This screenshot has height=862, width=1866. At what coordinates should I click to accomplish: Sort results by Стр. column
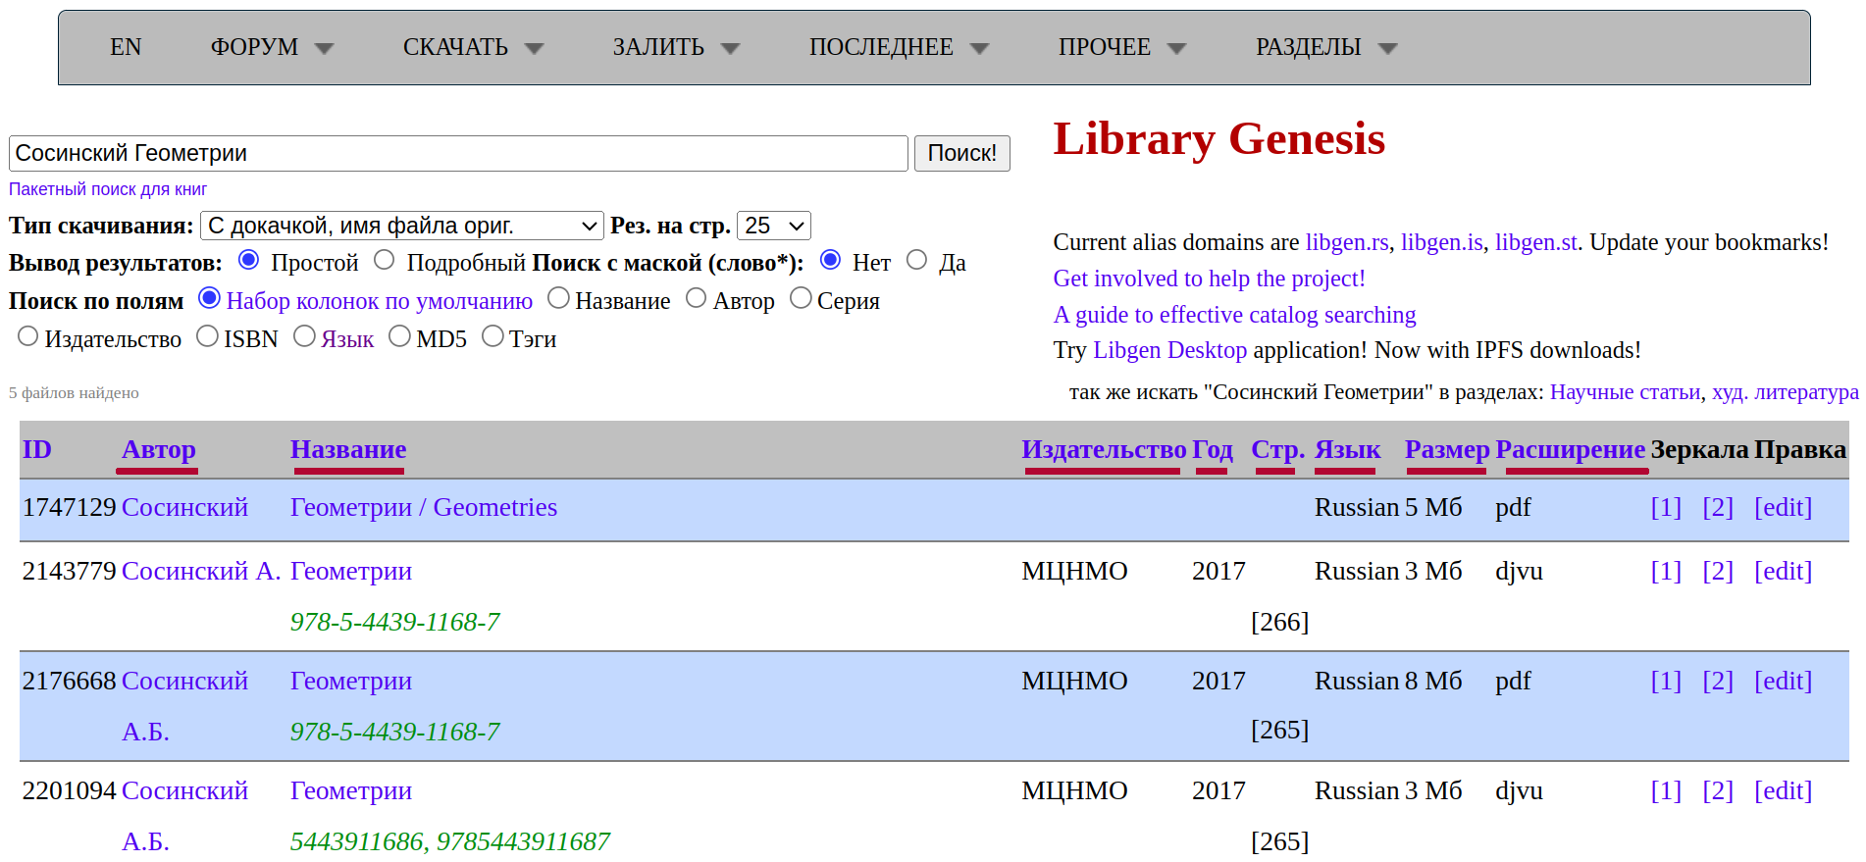1277,449
